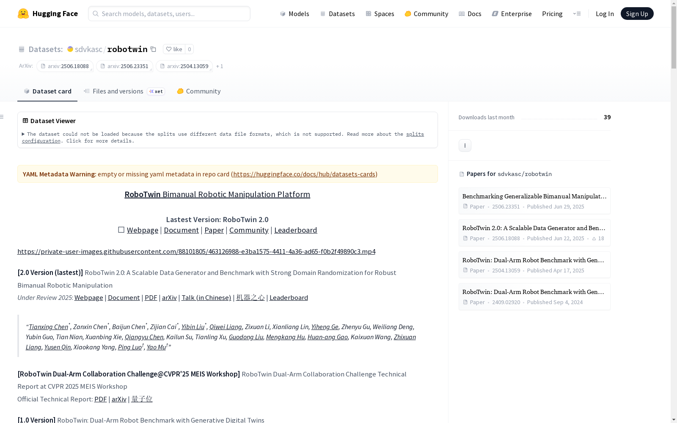The image size is (677, 423).
Task: Open the Community link under Lastest Version
Action: point(249,230)
